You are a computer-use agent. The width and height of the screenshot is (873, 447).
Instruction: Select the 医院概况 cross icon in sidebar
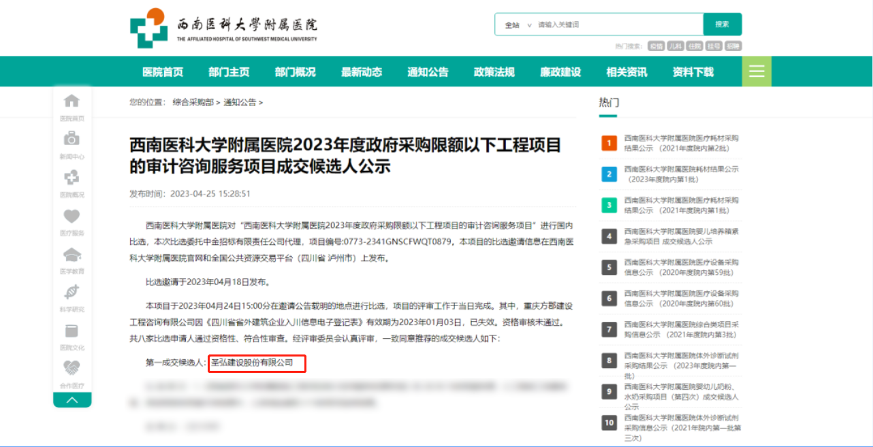(72, 178)
